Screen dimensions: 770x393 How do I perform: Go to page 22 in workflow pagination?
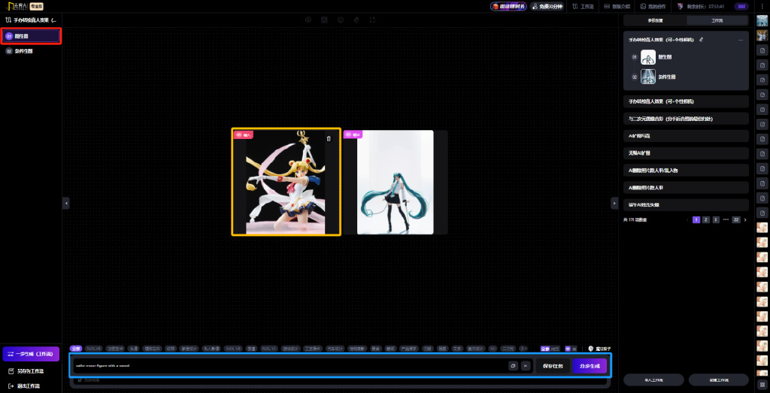click(736, 220)
